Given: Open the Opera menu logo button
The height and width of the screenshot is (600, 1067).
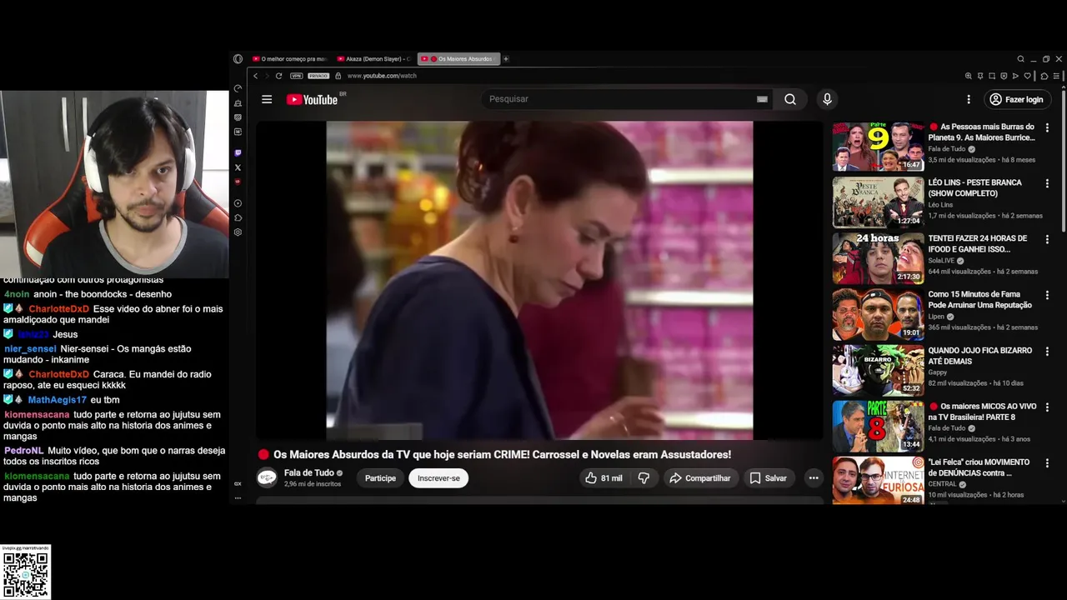Looking at the screenshot, I should tap(238, 59).
